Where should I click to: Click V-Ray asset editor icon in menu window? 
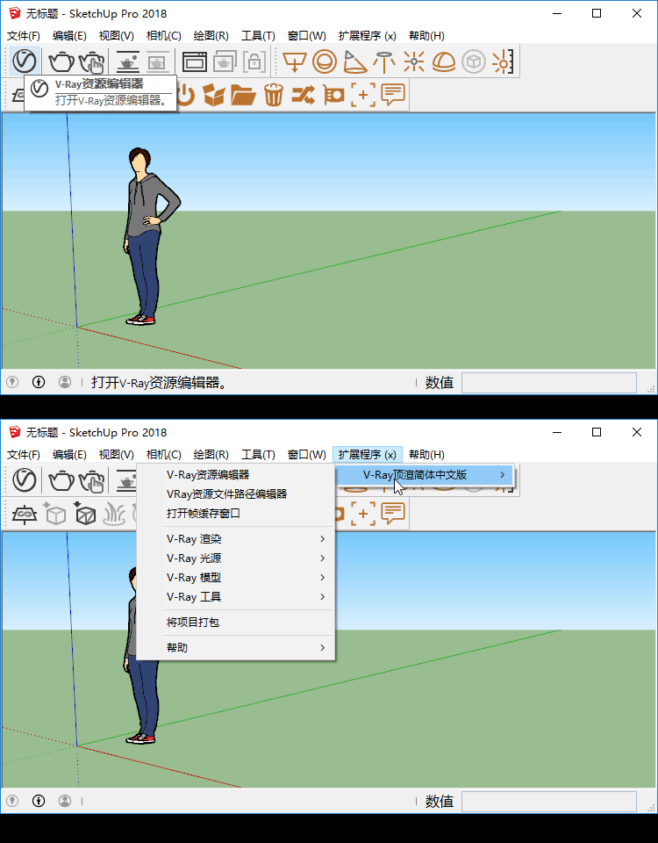pos(25,480)
